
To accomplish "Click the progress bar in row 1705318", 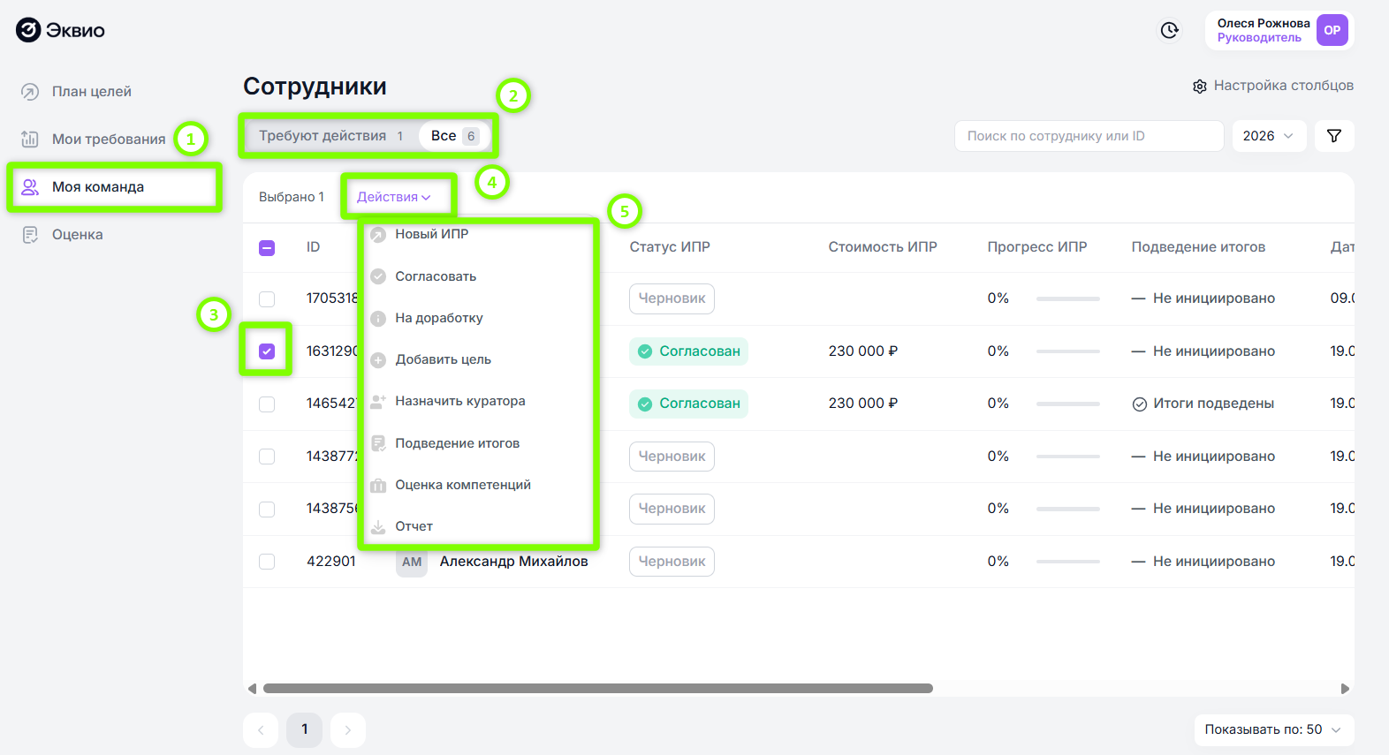I will pyautogui.click(x=1067, y=299).
